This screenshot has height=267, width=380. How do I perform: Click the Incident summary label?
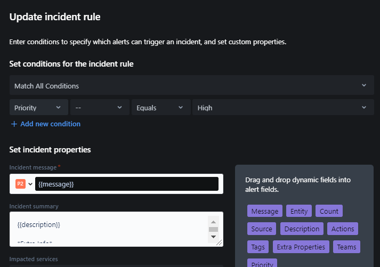(34, 206)
